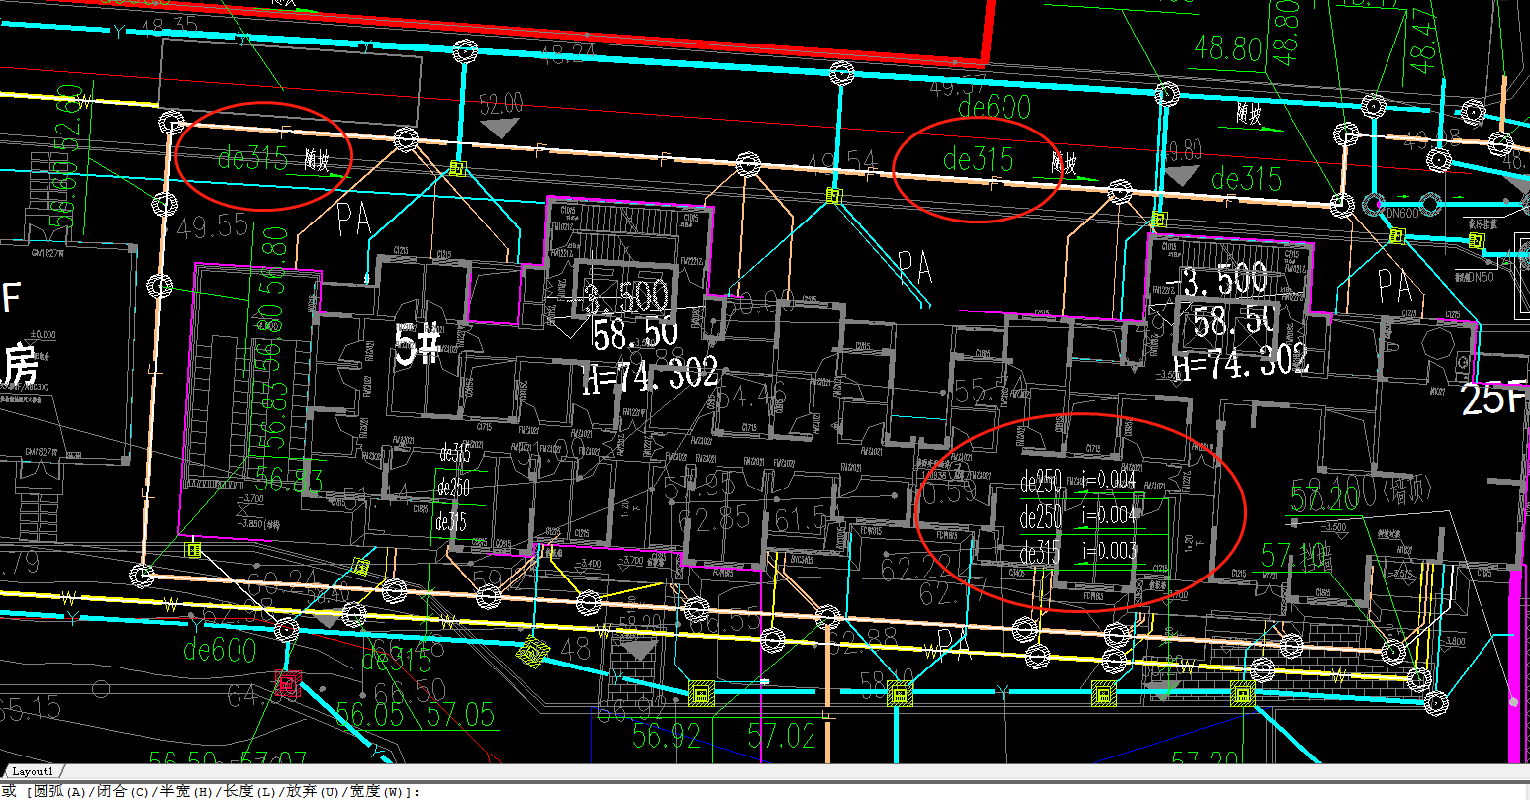Viewport: 1530px width, 800px height.
Task: Pick the i=0.003 slope label
Action: click(x=1109, y=551)
